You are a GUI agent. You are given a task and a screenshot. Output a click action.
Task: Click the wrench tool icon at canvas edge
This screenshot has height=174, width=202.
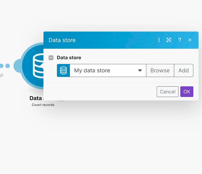[x=2, y=75]
